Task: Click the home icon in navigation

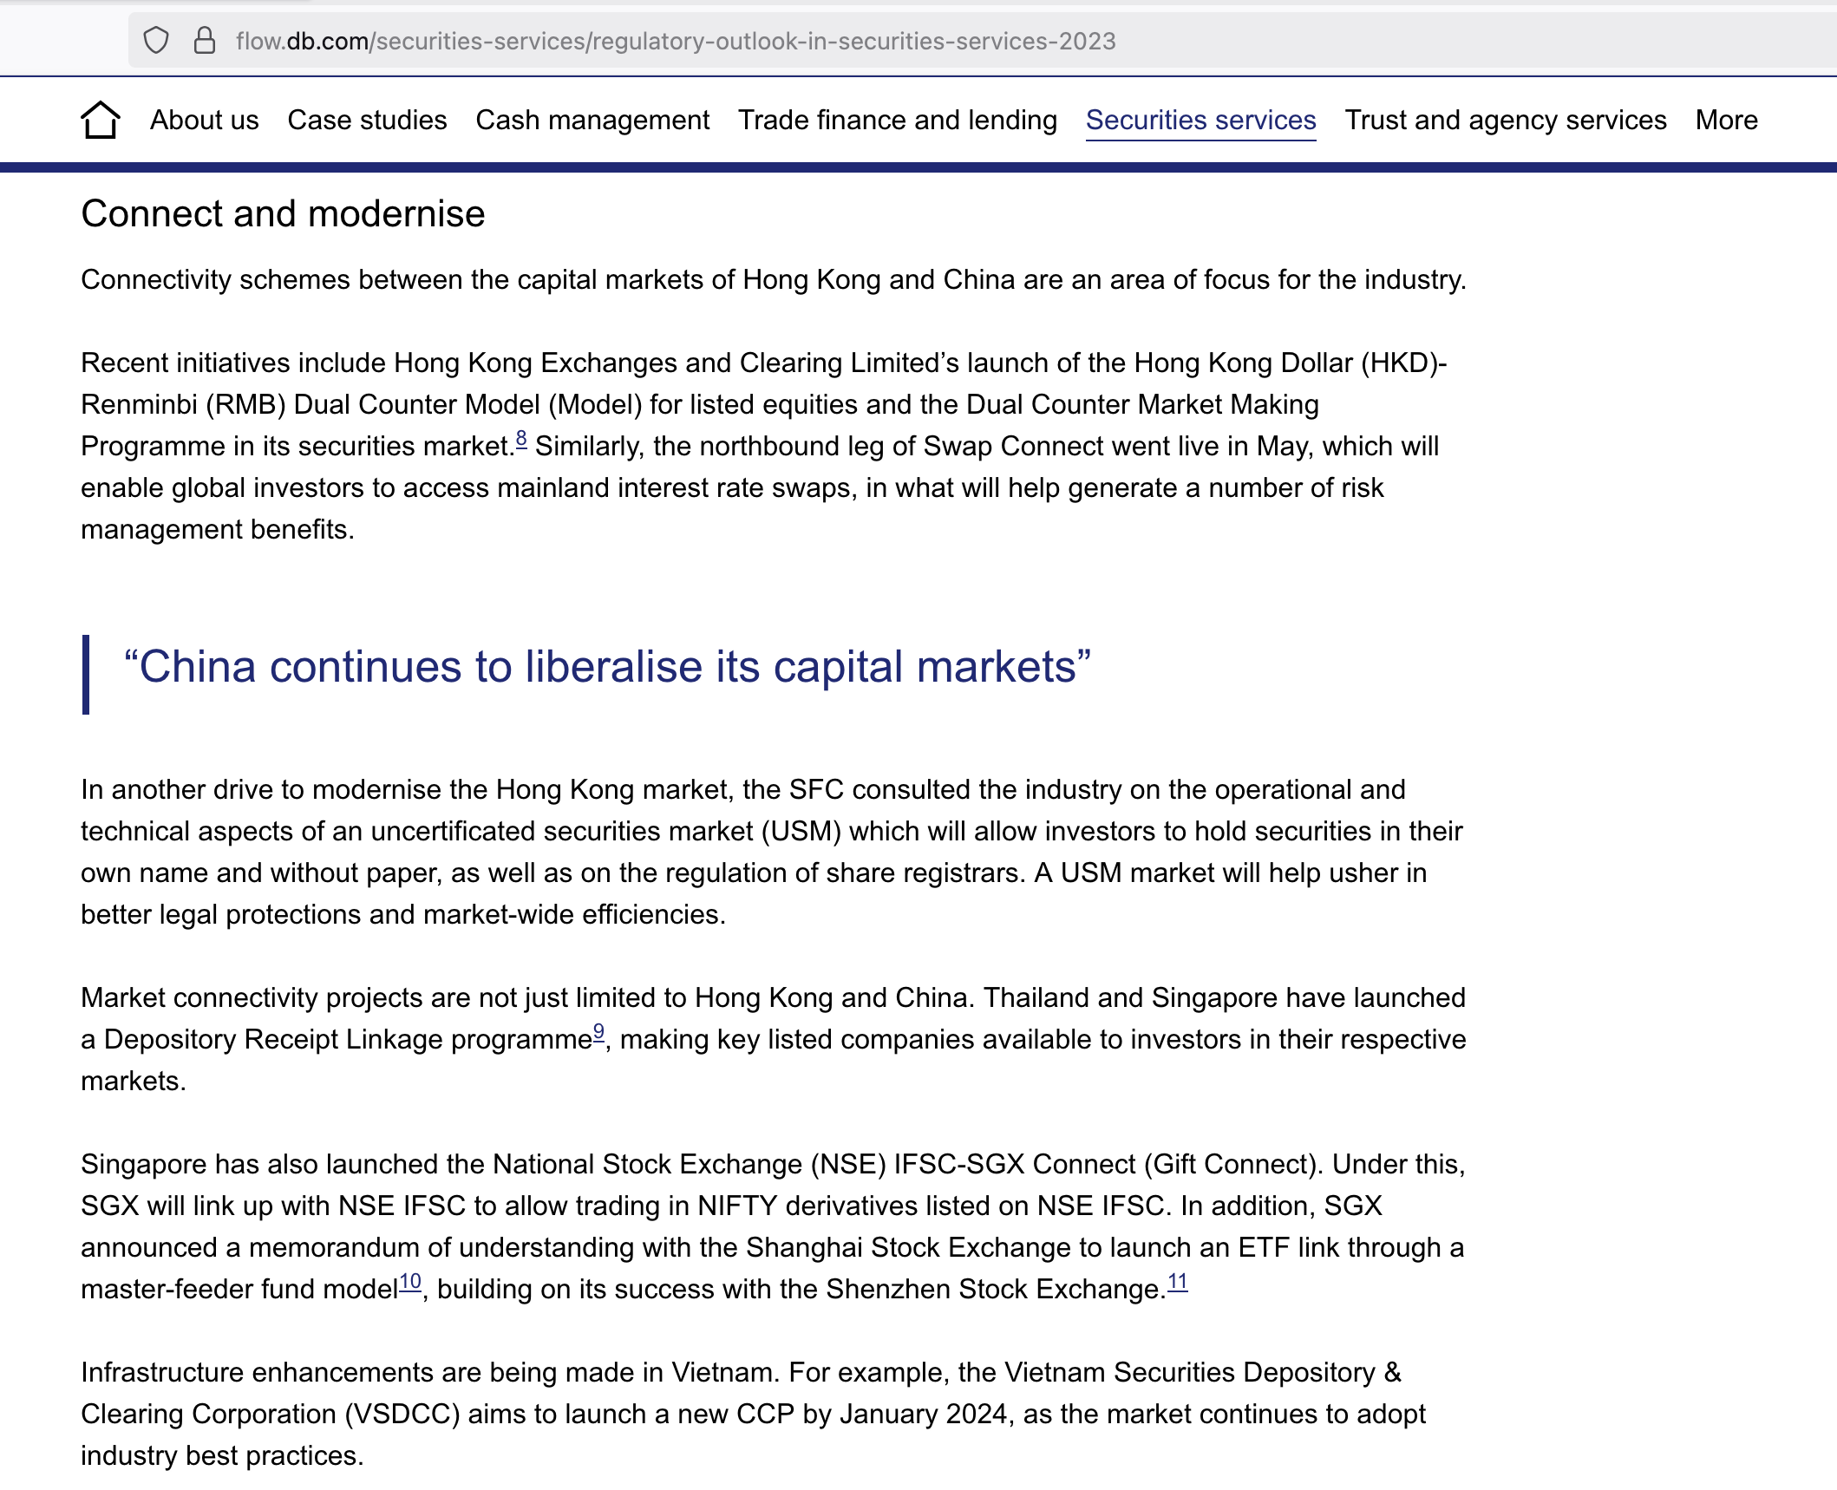Action: [x=100, y=120]
